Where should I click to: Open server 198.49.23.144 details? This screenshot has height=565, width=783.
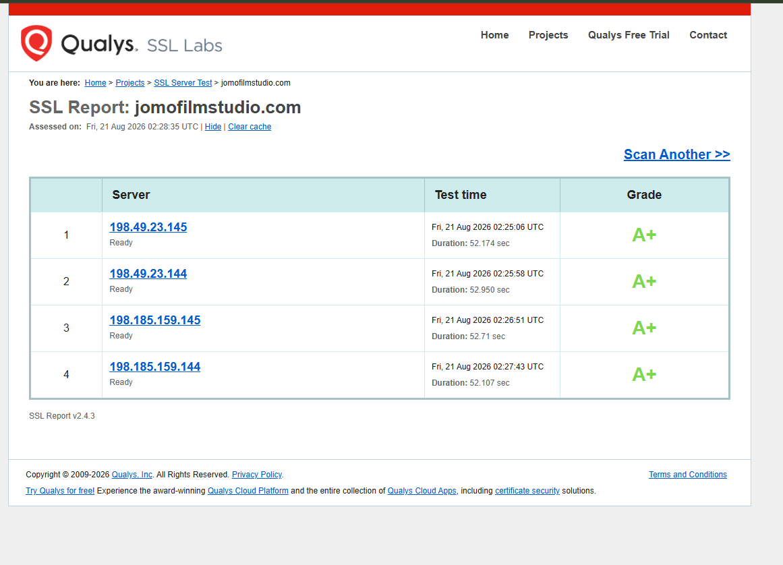(x=148, y=274)
